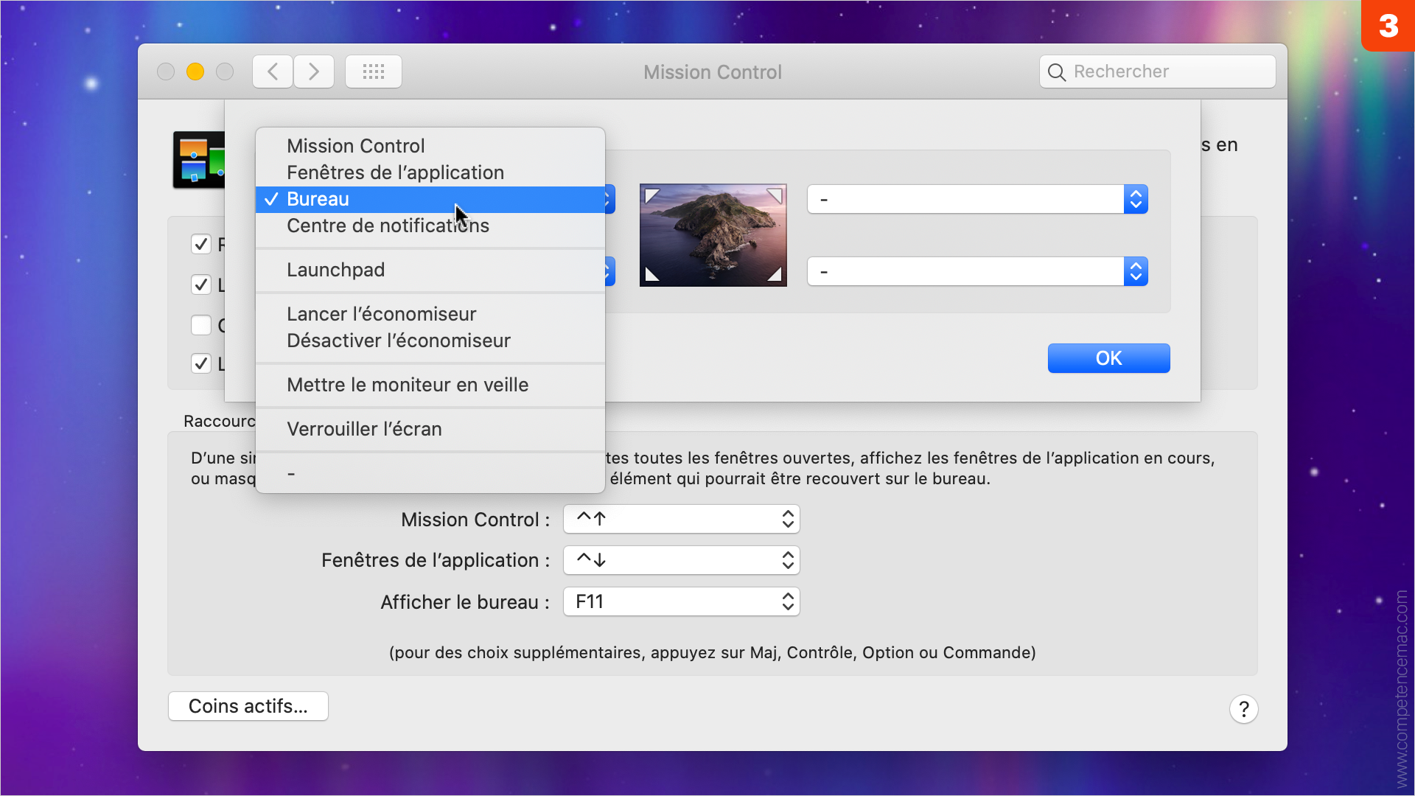Image resolution: width=1415 pixels, height=796 pixels.
Task: Click the Mission Control preference icon
Action: [x=198, y=160]
